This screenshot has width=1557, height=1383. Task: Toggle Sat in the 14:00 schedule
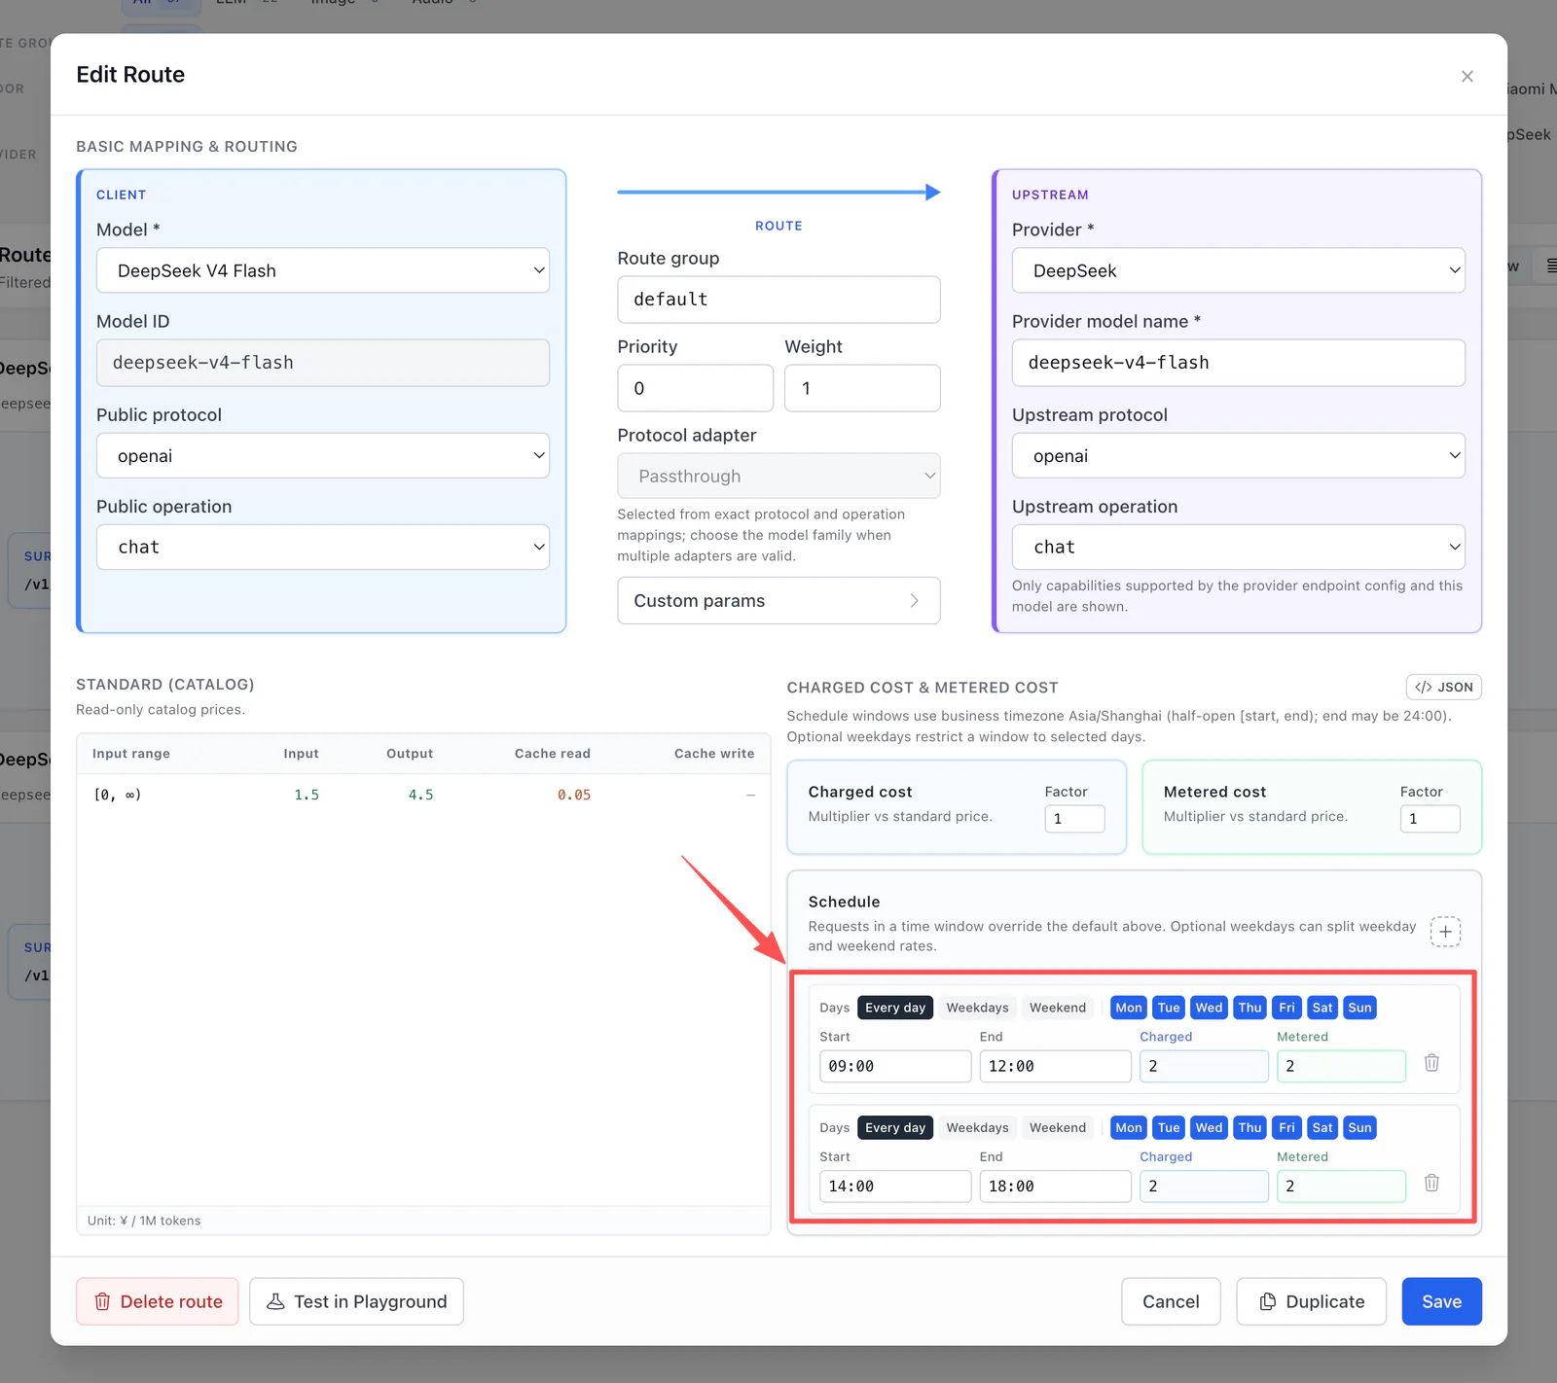click(x=1322, y=1127)
